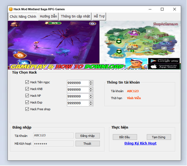Increase the Hack NP value with up arrow
187x166 pixels.
point(91,95)
